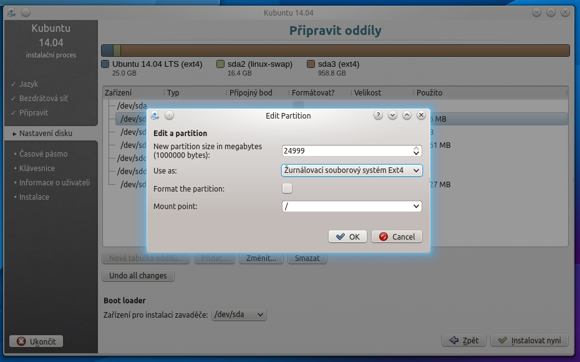Click the '958.8 GB' size label
The height and width of the screenshot is (362, 580).
point(332,73)
